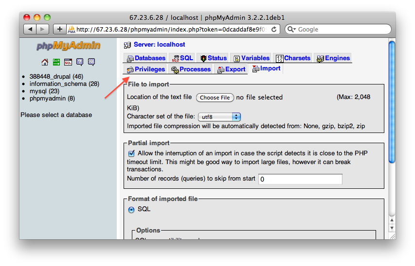Click the server icon beside Server: localhost

tap(127, 45)
